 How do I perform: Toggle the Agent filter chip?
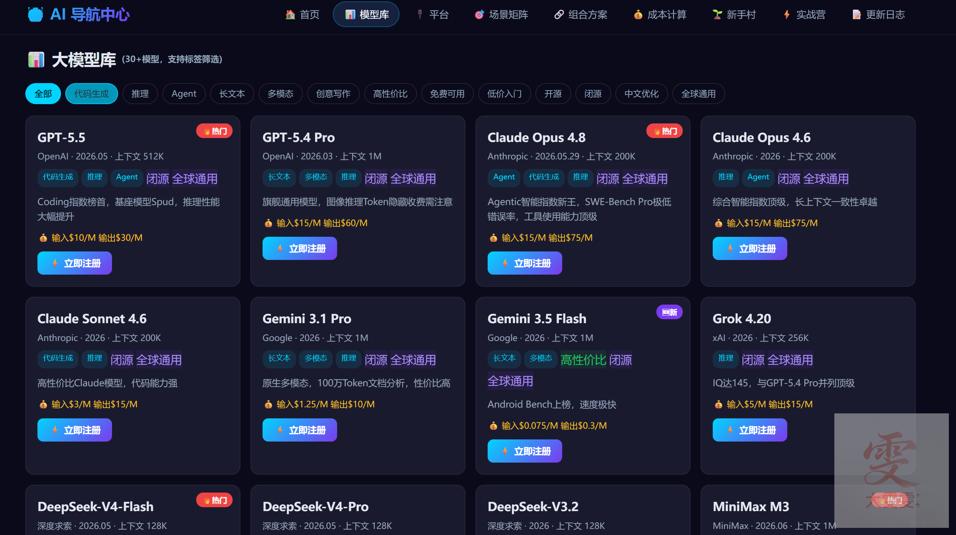184,94
